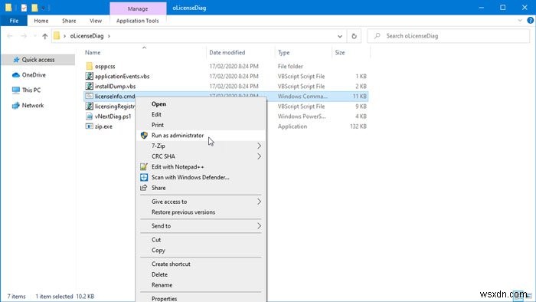The width and height of the screenshot is (536, 302).
Task: Click the Quick access star icon
Action: [x=16, y=60]
